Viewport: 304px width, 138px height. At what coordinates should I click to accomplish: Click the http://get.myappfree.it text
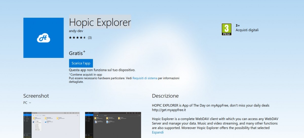169,110
